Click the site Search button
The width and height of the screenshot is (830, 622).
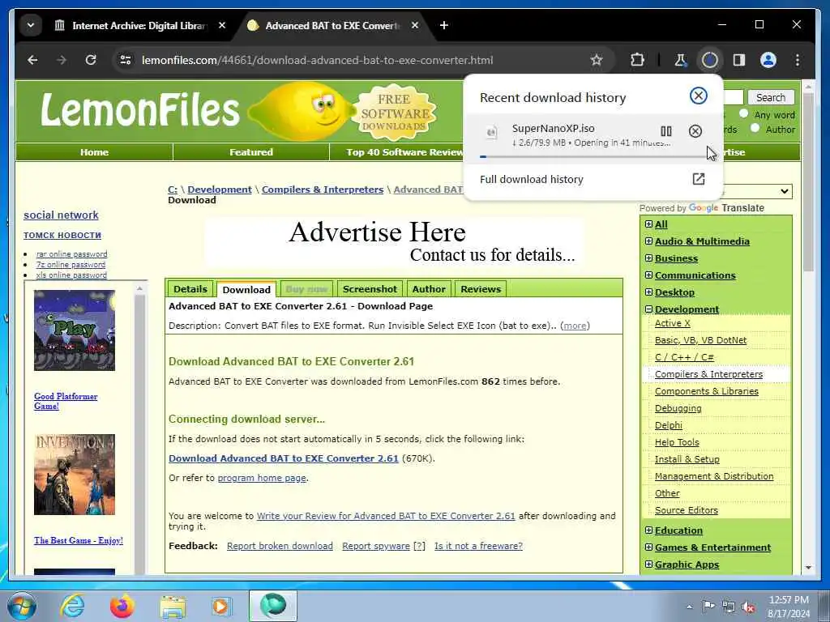click(x=770, y=97)
